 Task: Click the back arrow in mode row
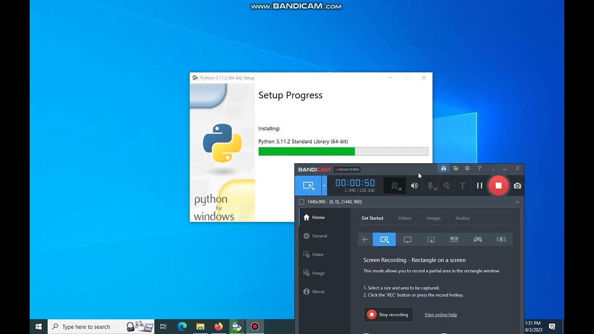point(365,239)
